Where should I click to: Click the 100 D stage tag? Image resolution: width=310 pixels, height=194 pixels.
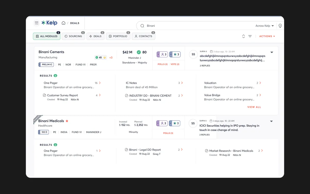coord(43,132)
